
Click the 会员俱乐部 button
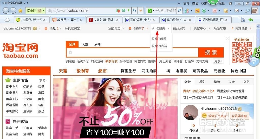pyautogui.click(x=239, y=116)
